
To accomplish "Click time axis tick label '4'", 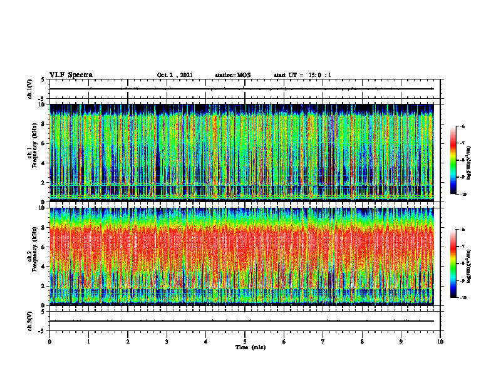I will tap(206, 342).
